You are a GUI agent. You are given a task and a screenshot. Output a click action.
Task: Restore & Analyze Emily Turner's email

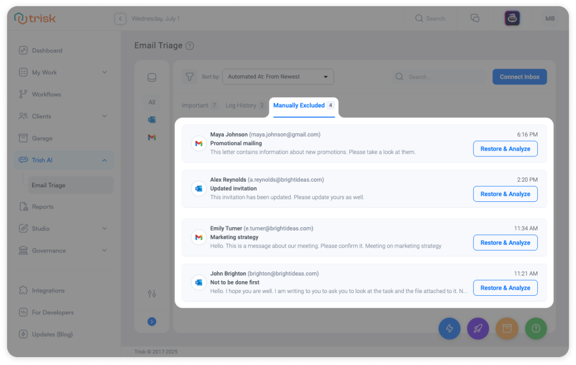505,243
